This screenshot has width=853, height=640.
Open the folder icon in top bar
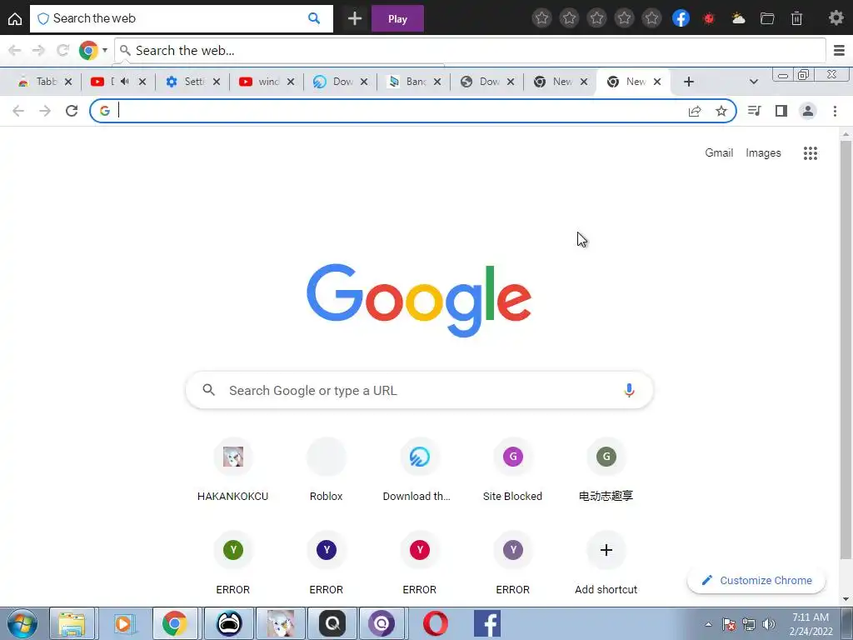(767, 18)
